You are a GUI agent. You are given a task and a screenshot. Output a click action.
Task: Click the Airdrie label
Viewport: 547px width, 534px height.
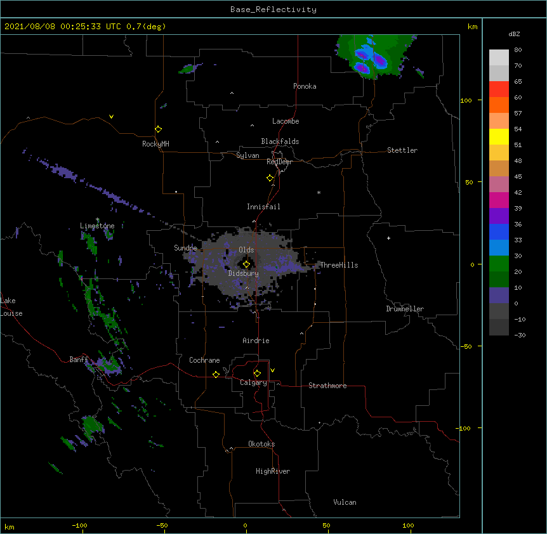pyautogui.click(x=256, y=341)
